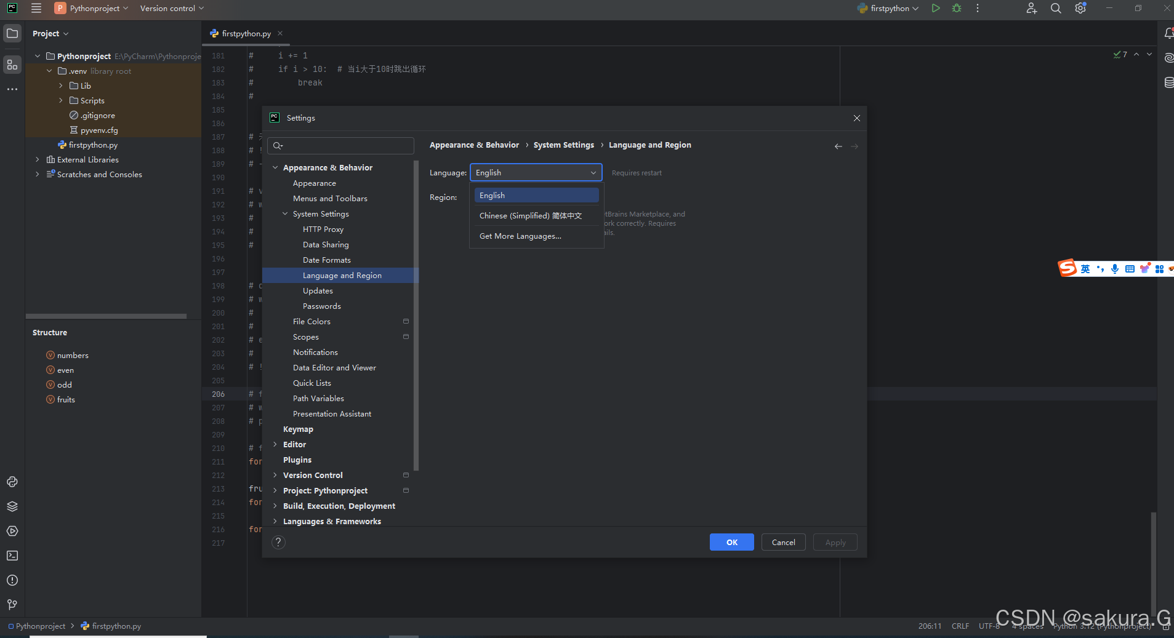The image size is (1174, 638).
Task: Debug firstpython with the bug icon
Action: [957, 9]
